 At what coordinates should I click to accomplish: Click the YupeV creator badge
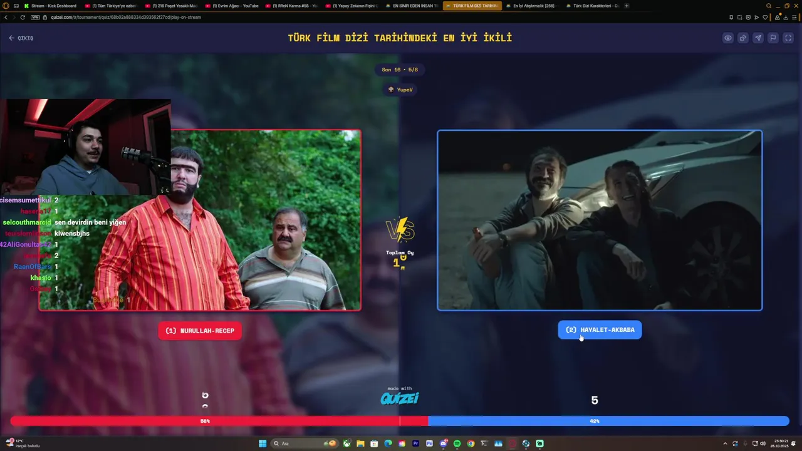pyautogui.click(x=400, y=90)
